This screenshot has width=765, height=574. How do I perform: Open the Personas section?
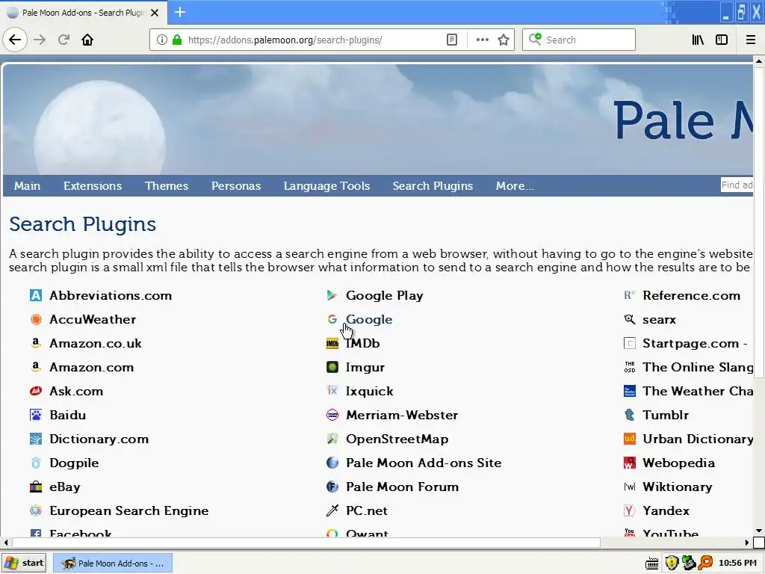[236, 186]
